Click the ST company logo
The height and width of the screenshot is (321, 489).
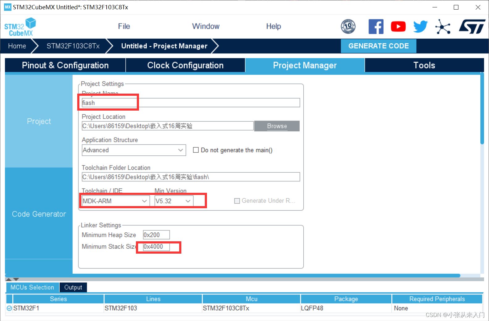click(472, 27)
